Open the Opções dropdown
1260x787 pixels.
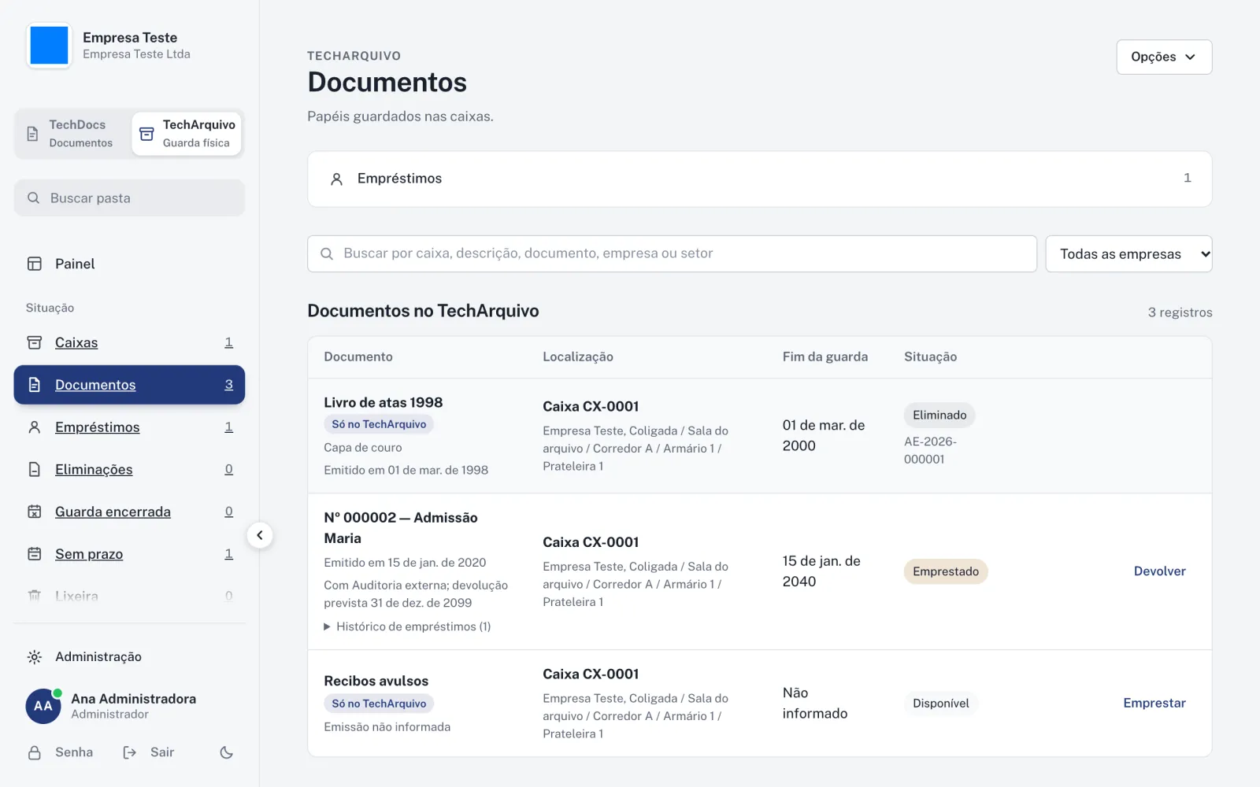point(1164,57)
